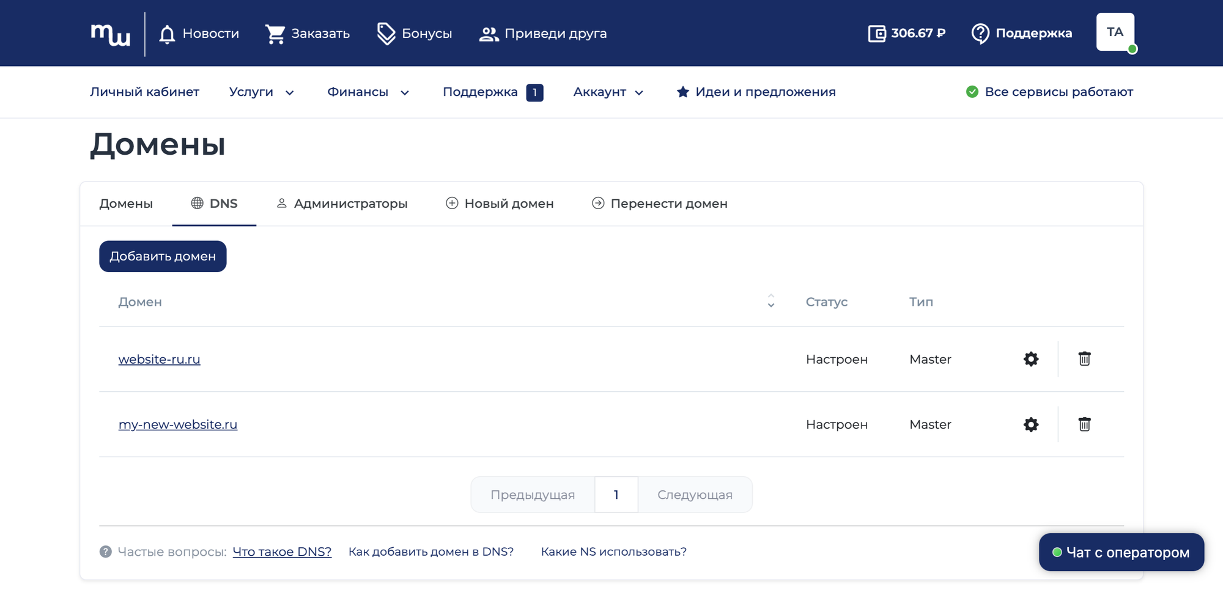
Task: Open the Новый домен tab
Action: [500, 204]
